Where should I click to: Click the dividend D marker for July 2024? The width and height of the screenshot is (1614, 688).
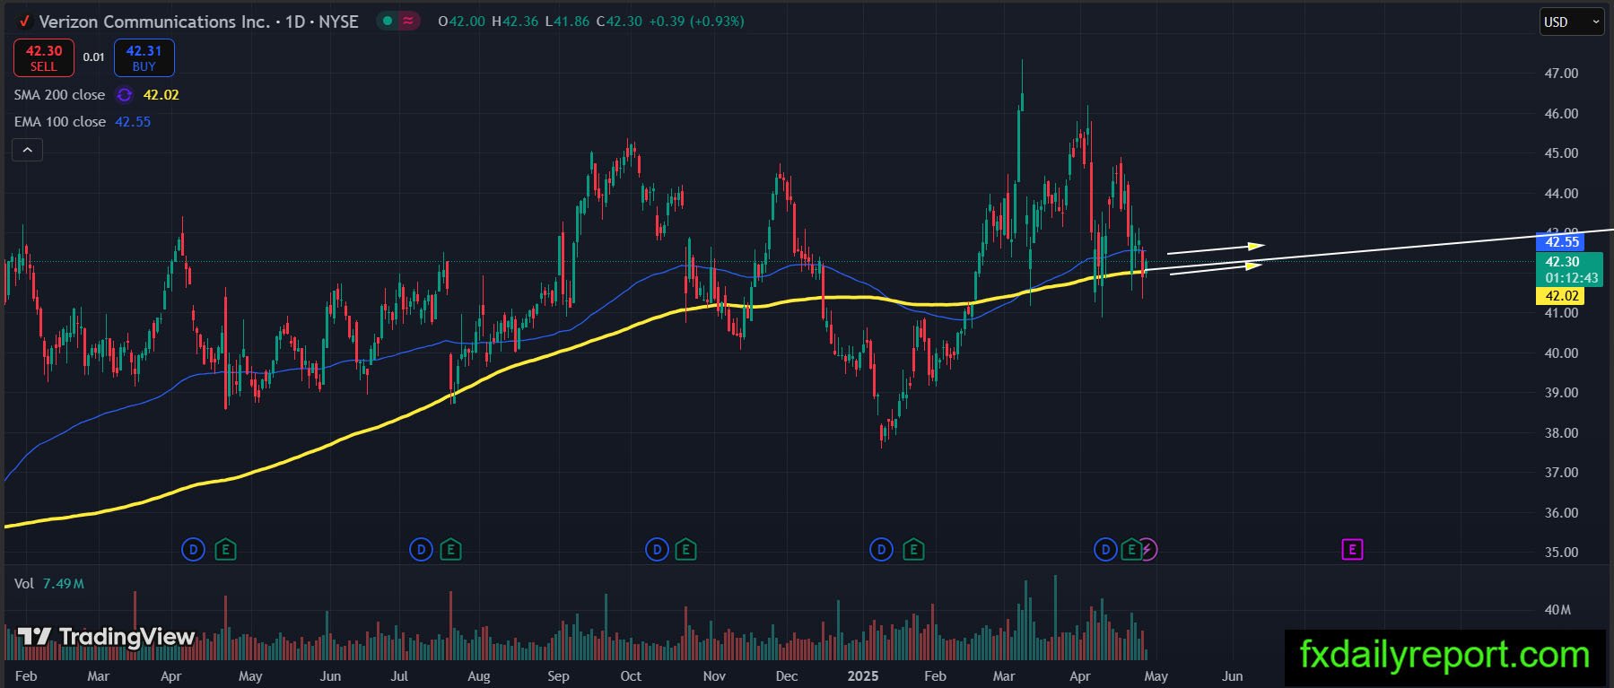tap(422, 549)
